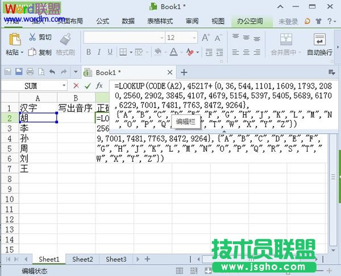341x276 pixels.
Task: Click the cell borders icon
Action: (123, 52)
